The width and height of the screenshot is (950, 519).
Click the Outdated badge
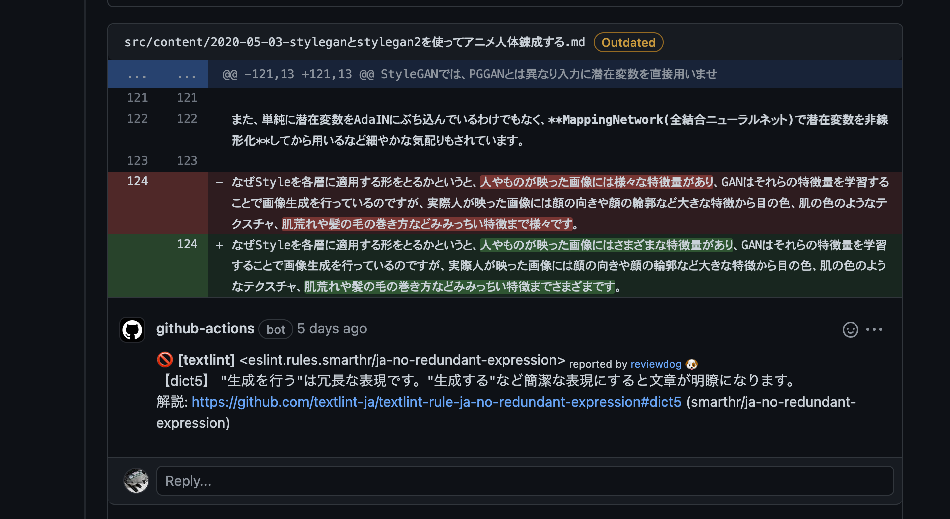[x=628, y=43]
